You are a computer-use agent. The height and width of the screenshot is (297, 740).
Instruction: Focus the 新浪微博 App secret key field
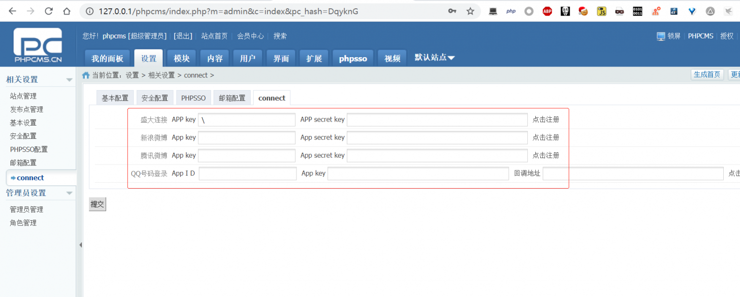(437, 137)
